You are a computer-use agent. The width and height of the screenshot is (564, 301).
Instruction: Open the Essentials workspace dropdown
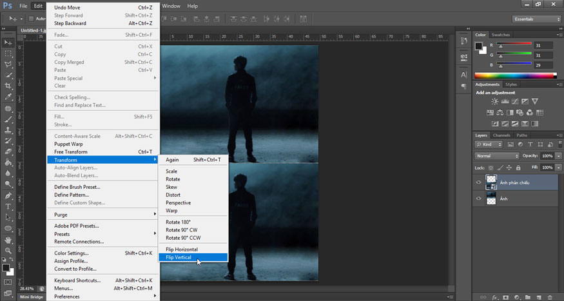[536, 19]
